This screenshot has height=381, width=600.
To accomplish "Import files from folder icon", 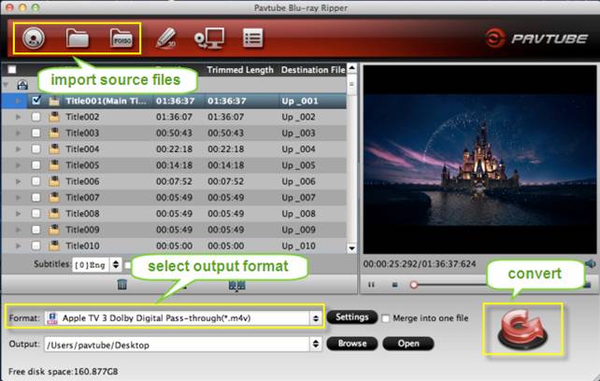I will point(78,38).
